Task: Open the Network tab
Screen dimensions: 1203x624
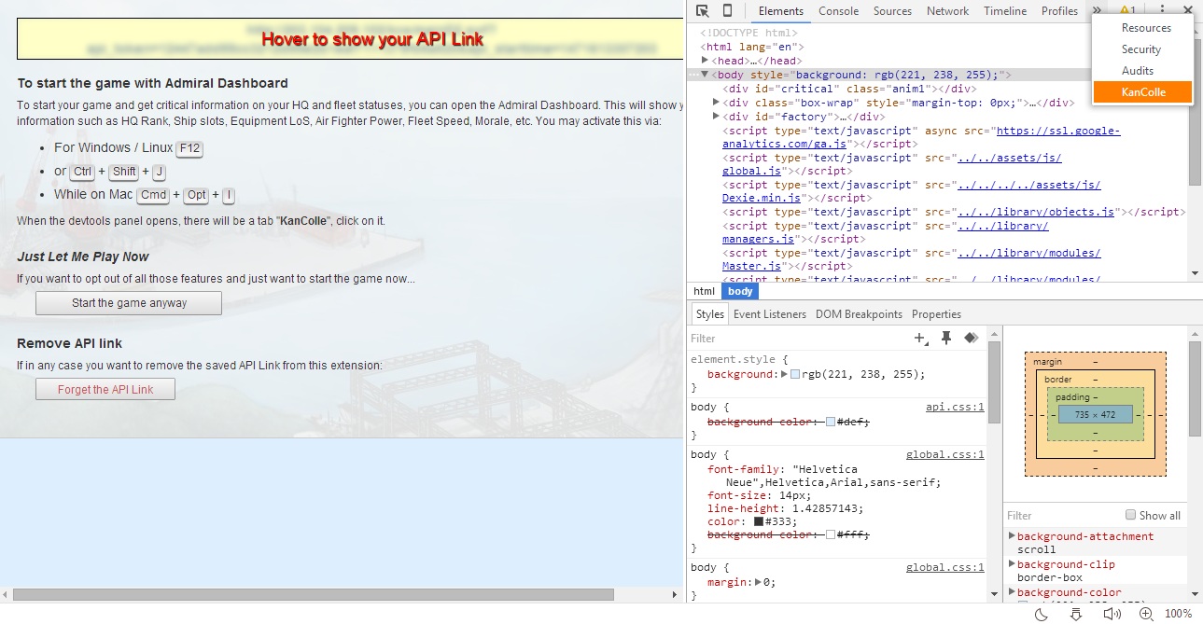Action: (947, 11)
